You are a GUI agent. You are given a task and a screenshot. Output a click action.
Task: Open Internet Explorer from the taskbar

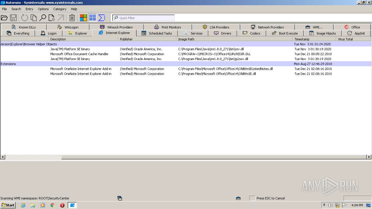point(23,205)
